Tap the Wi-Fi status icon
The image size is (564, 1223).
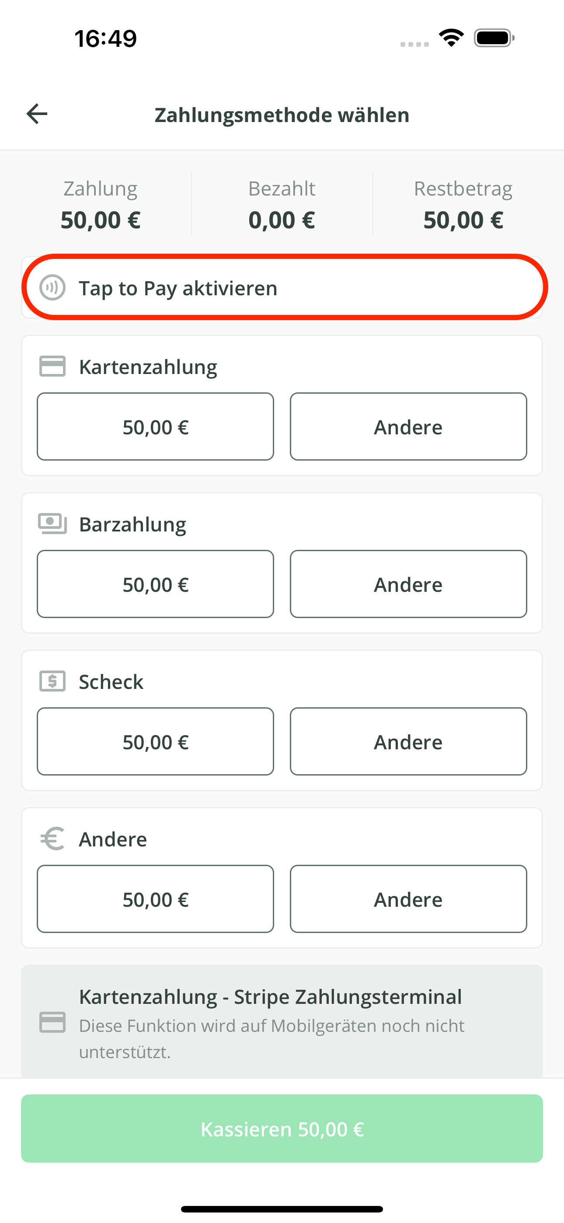coord(451,38)
